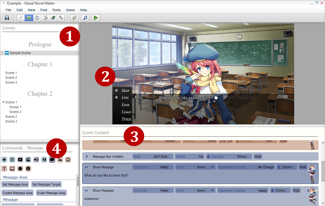Collapse the 'What do you like' Show Message
Screen dimensions: 325x206
86,167
